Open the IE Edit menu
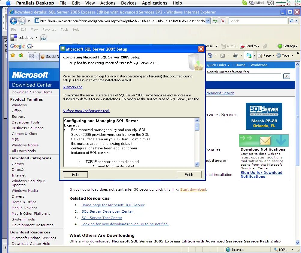This screenshot has width=301, height=253. pyautogui.click(x=23, y=30)
